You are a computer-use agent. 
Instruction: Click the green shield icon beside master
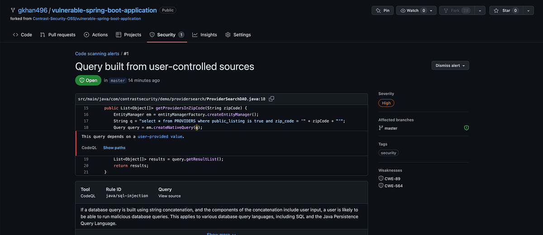(467, 128)
